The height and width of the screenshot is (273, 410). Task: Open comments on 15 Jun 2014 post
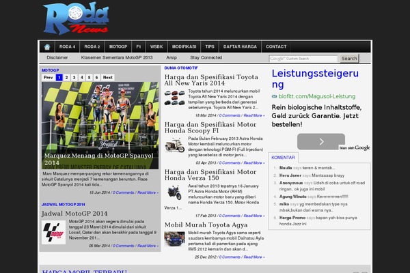[124, 192]
